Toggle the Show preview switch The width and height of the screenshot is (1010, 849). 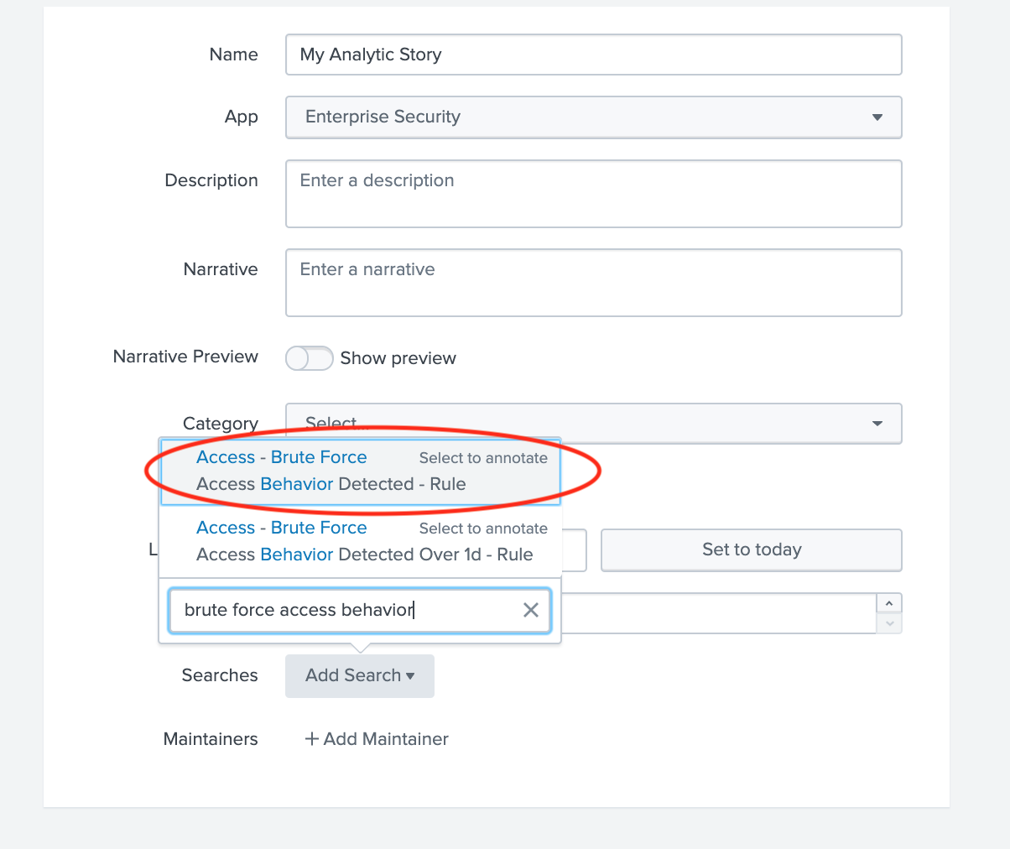(x=310, y=358)
